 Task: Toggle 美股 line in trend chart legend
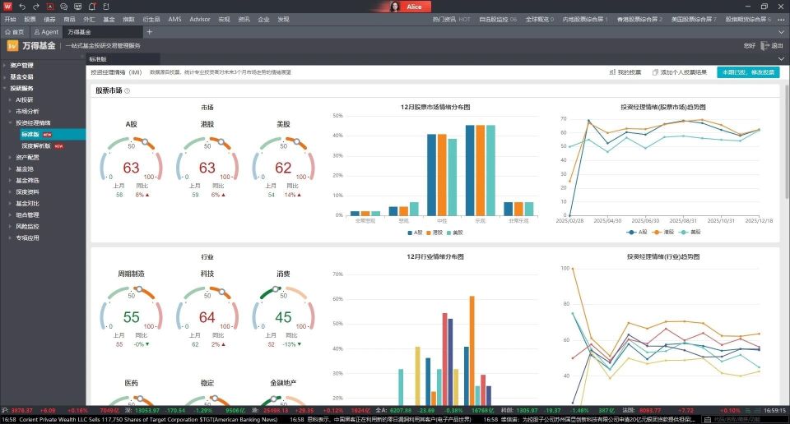[x=690, y=233]
